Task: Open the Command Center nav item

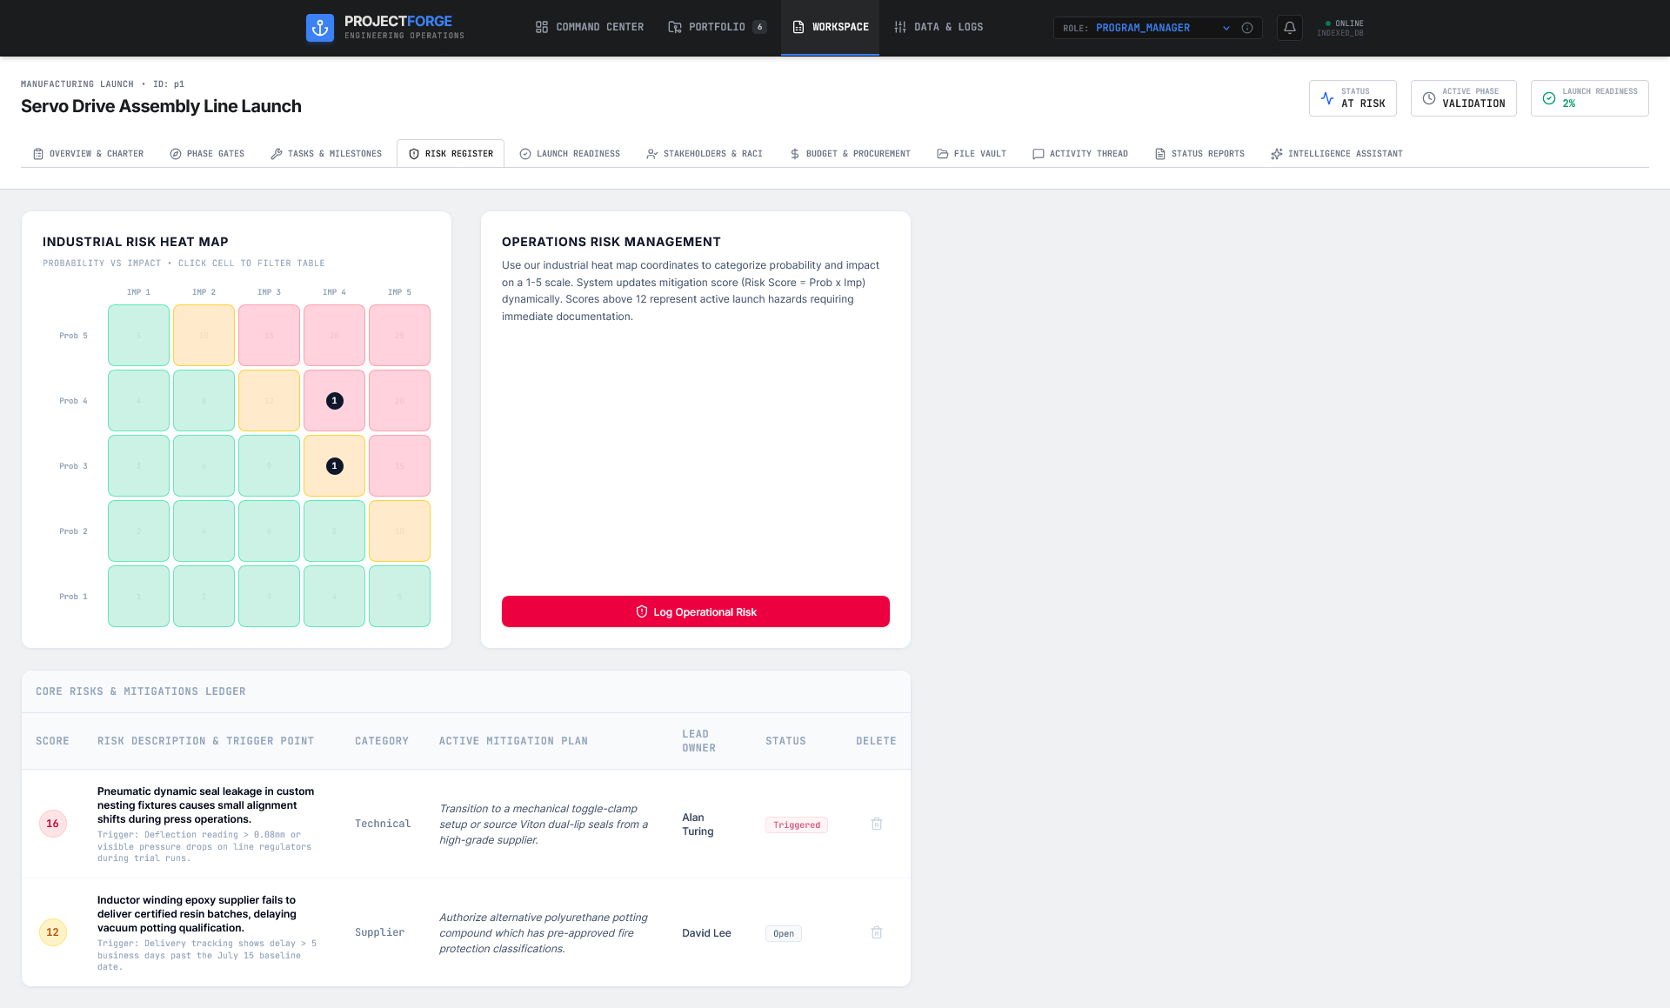Action: (x=590, y=27)
